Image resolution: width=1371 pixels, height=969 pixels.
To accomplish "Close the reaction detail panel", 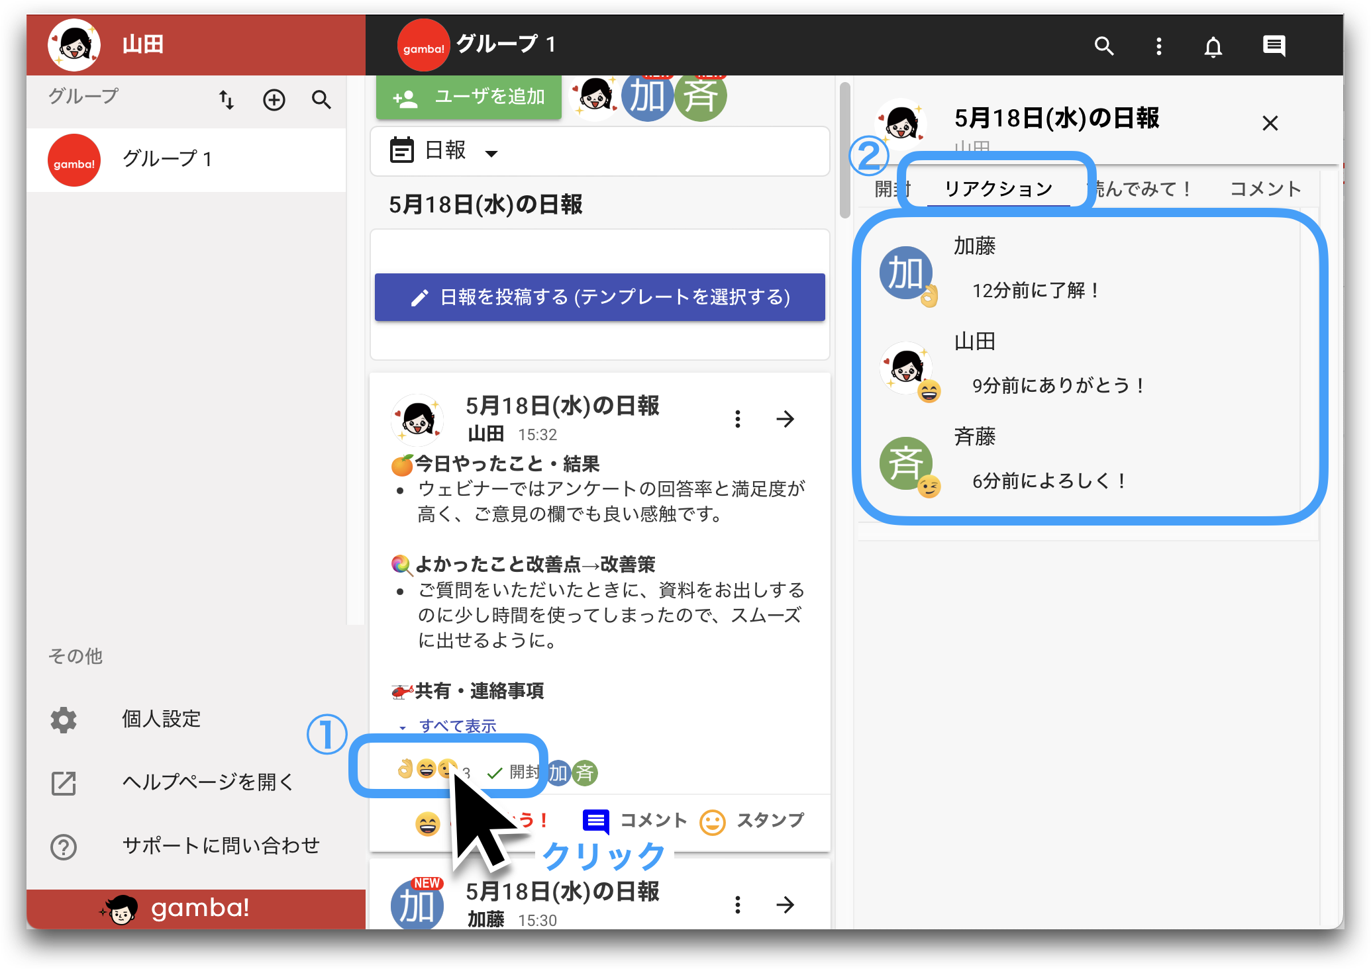I will point(1270,123).
